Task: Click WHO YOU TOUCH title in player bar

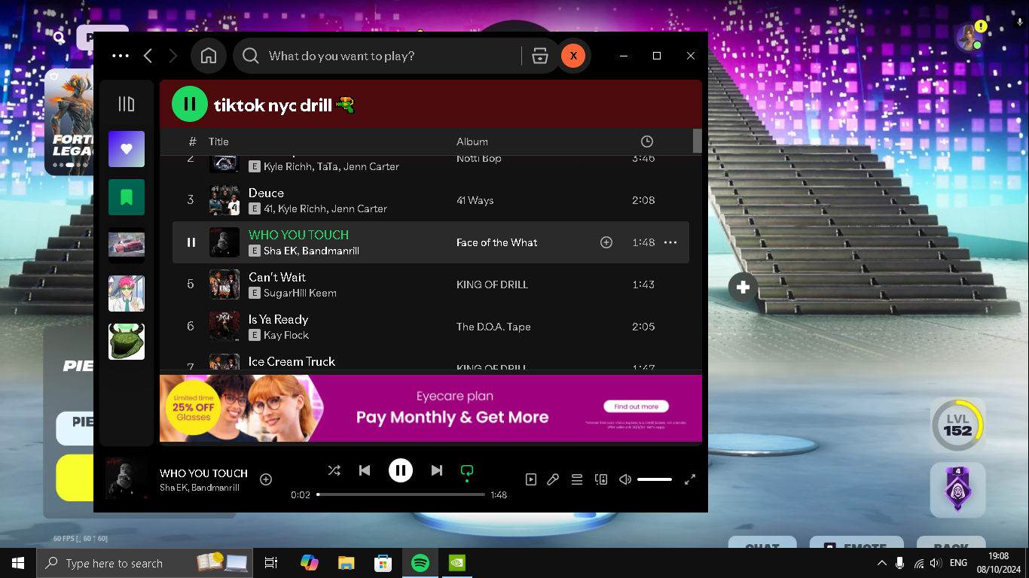Action: click(x=203, y=473)
